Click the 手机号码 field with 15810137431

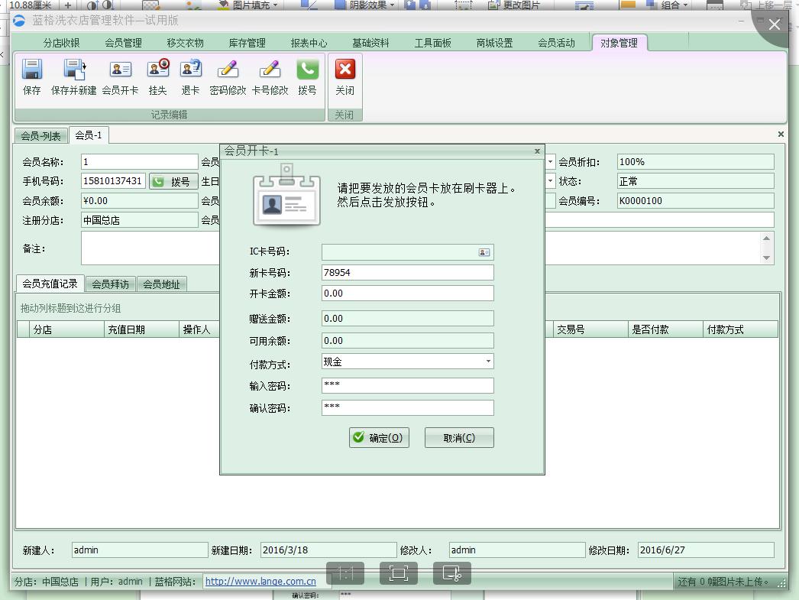[113, 181]
